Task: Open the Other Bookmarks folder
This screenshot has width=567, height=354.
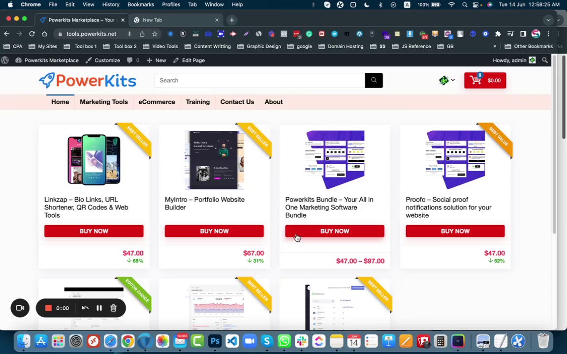Action: (x=529, y=46)
